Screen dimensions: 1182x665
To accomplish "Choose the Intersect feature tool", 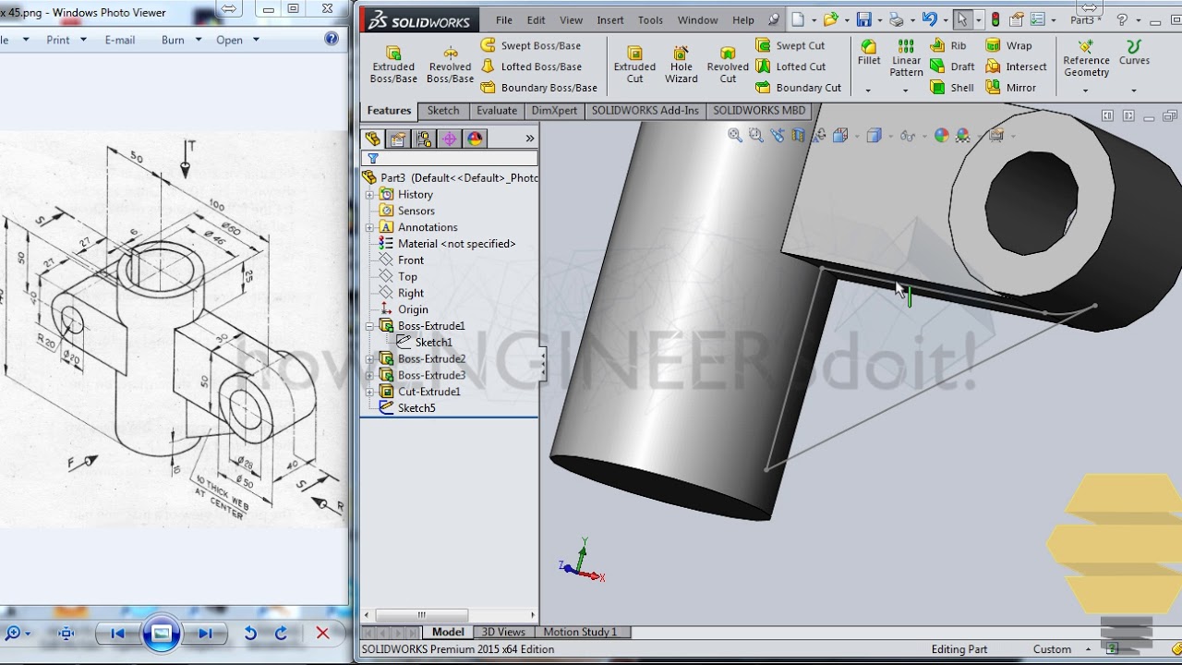I will coord(1016,66).
